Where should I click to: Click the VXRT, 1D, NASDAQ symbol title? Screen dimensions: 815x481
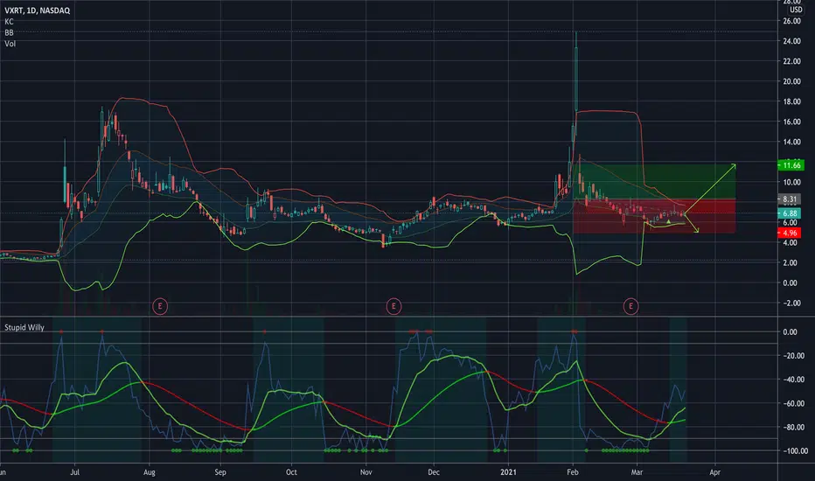coord(37,10)
